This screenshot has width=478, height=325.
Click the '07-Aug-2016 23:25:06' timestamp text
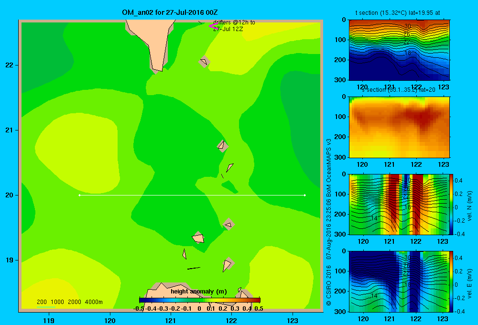(329, 229)
